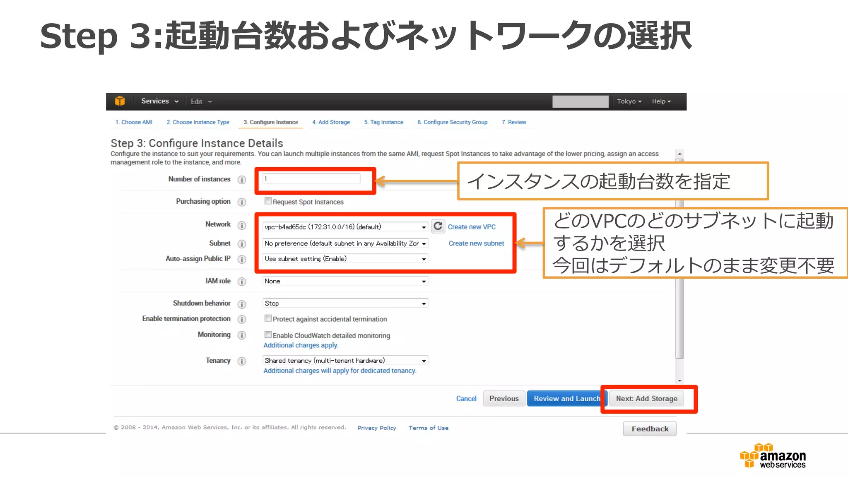Tick Request Spot Instances checkbox

point(268,201)
